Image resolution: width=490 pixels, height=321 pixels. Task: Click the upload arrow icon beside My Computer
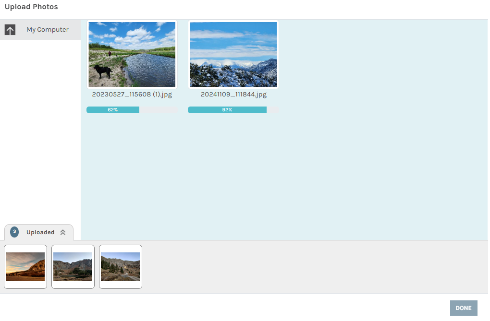tap(10, 30)
